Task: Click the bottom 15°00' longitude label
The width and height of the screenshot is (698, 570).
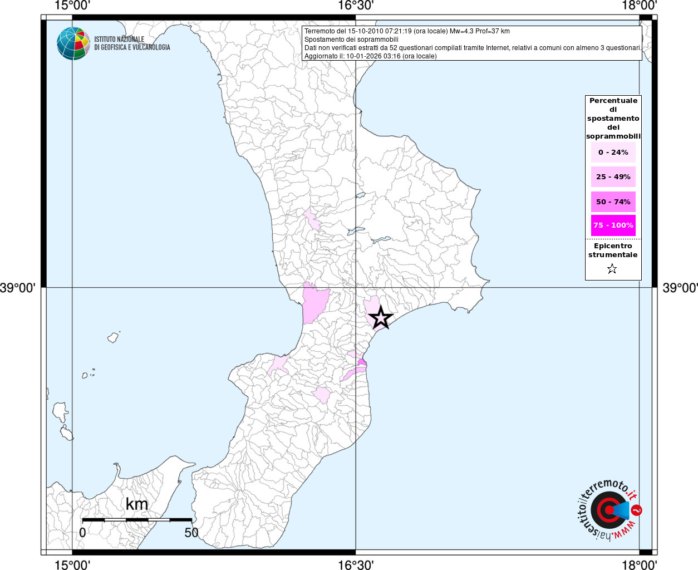Action: [x=72, y=564]
